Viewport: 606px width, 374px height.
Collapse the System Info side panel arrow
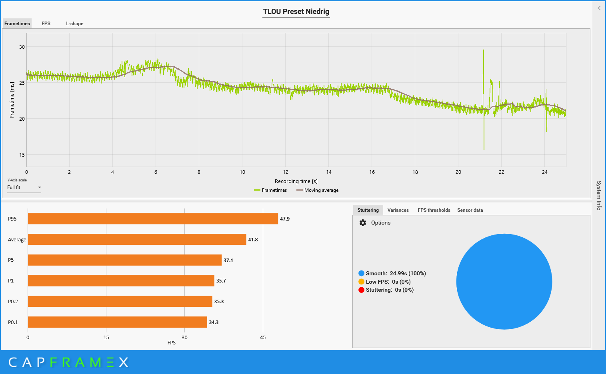599,8
